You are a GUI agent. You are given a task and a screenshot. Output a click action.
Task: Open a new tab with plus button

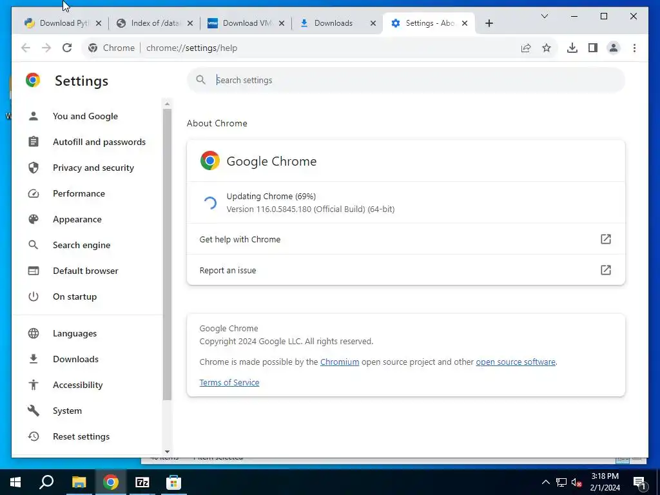(489, 23)
